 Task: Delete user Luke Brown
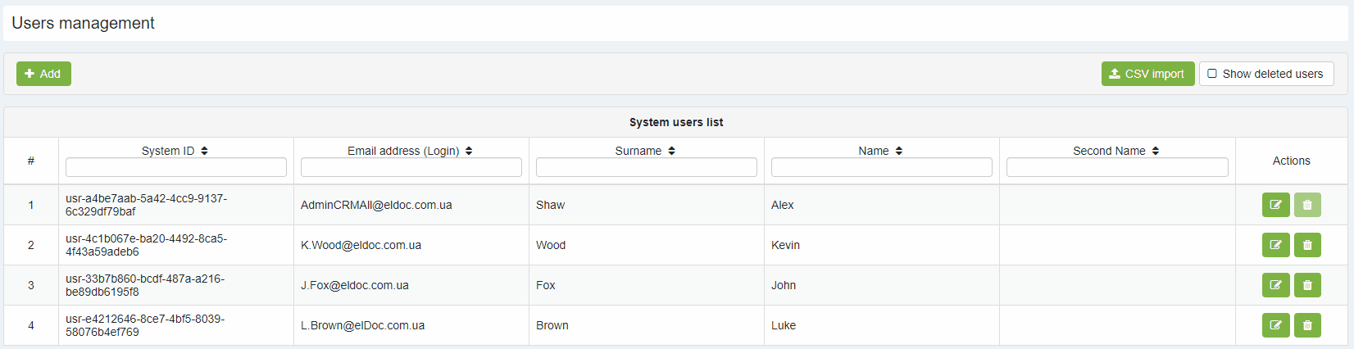1307,325
